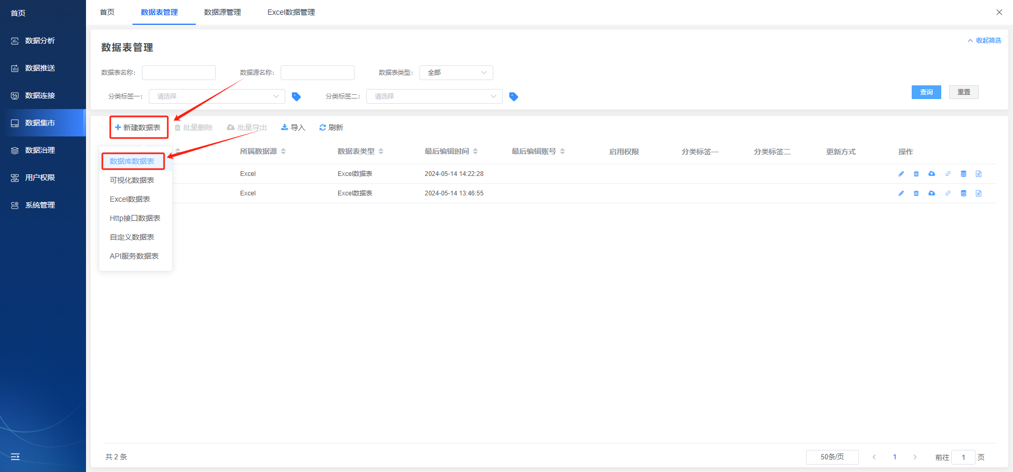Click timestamp 2024-05-14 14:22:28

click(454, 174)
